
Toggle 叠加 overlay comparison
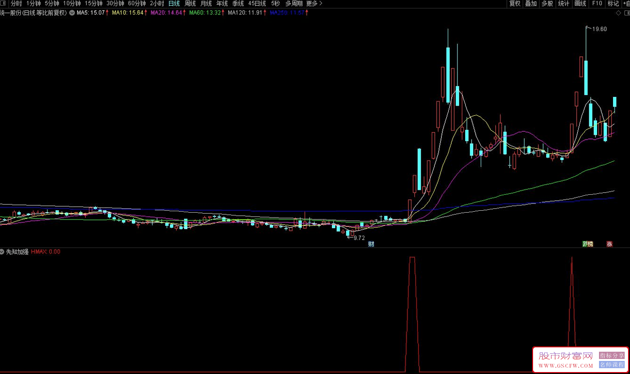(531, 3)
